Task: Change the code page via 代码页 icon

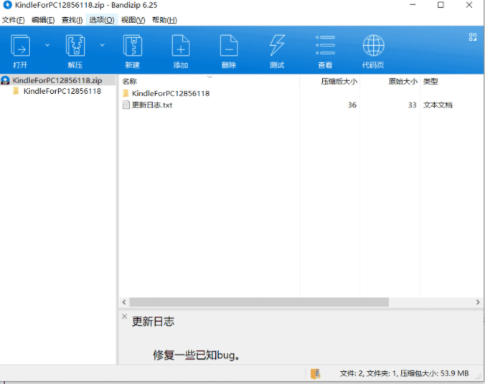Action: coord(373,51)
